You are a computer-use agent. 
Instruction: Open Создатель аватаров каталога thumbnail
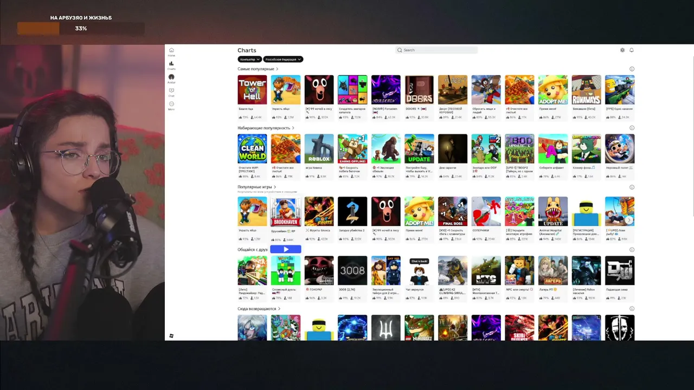(x=352, y=89)
